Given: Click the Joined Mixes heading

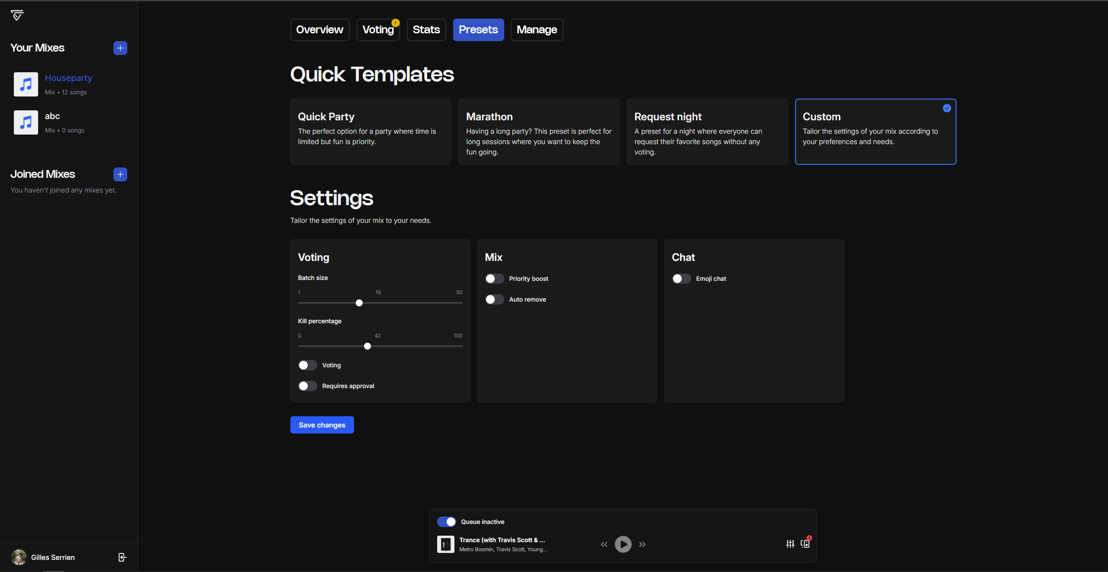Looking at the screenshot, I should coord(43,174).
